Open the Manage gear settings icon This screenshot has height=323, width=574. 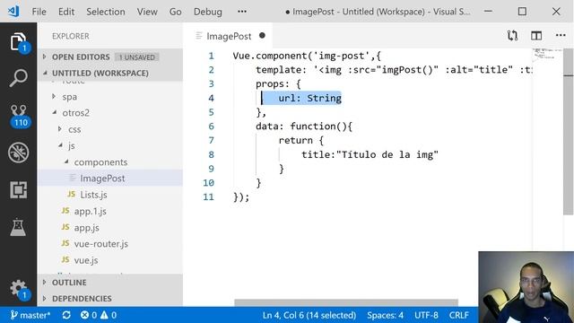tap(18, 289)
